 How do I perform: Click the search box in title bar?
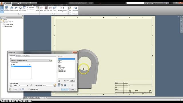click(x=136, y=3)
